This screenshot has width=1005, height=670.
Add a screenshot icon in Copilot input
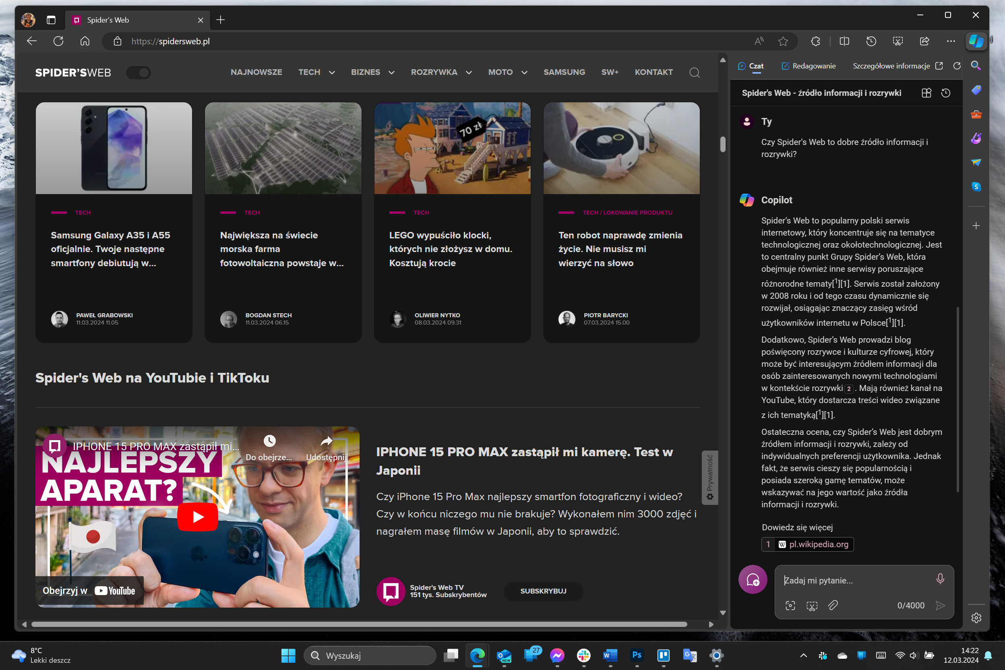pos(811,605)
